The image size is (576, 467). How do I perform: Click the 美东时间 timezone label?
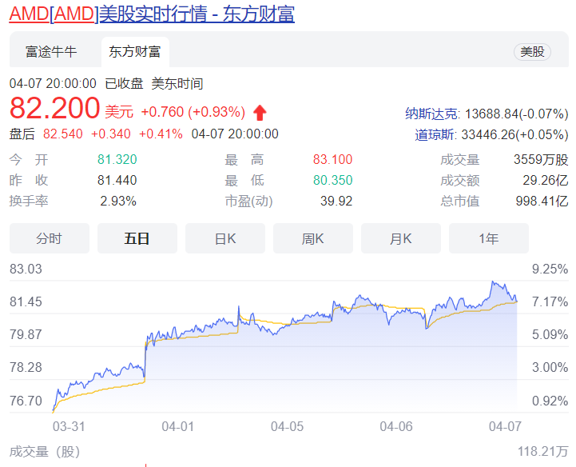(x=177, y=83)
